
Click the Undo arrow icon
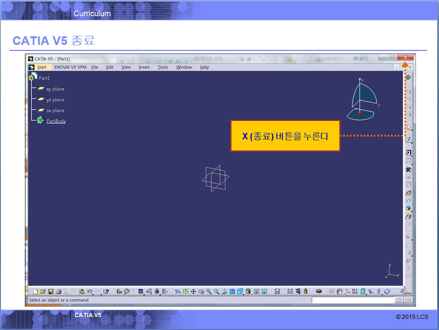[89, 292]
